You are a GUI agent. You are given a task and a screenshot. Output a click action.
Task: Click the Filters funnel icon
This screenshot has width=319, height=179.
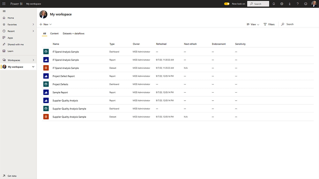point(265,25)
